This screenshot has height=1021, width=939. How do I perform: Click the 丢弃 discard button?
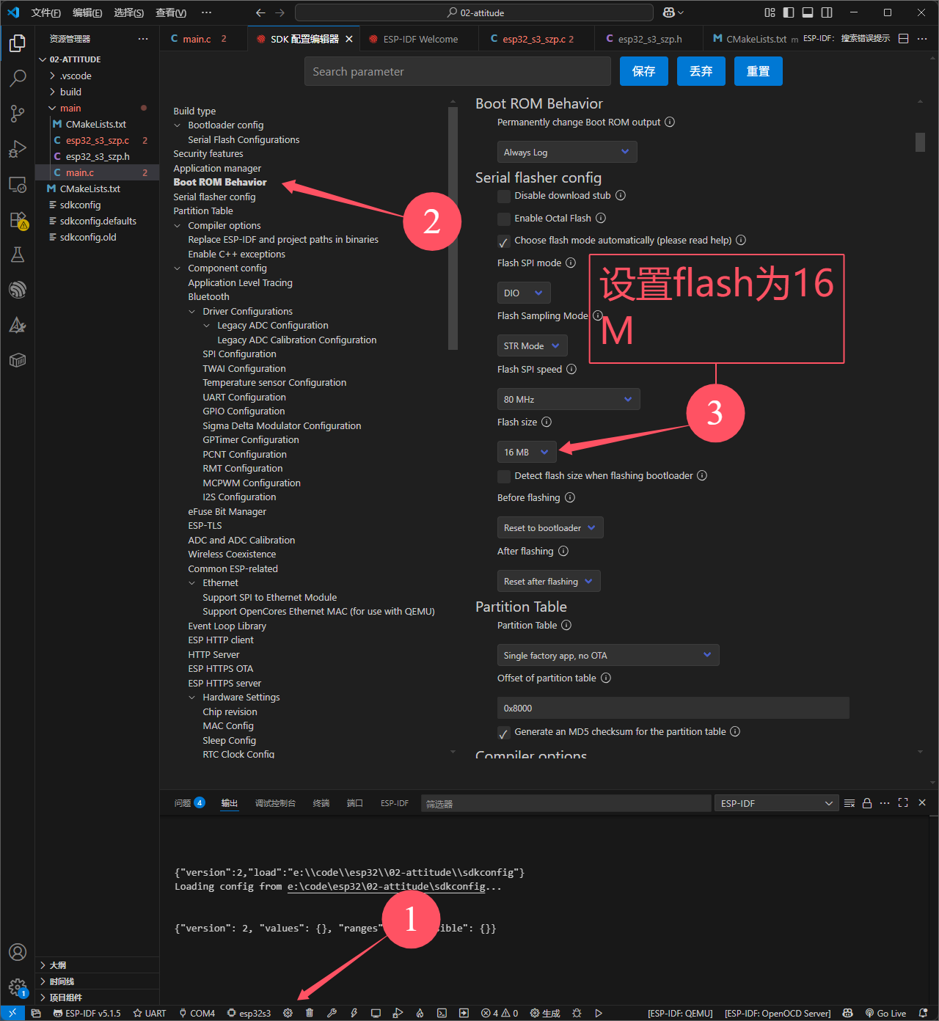pyautogui.click(x=701, y=71)
